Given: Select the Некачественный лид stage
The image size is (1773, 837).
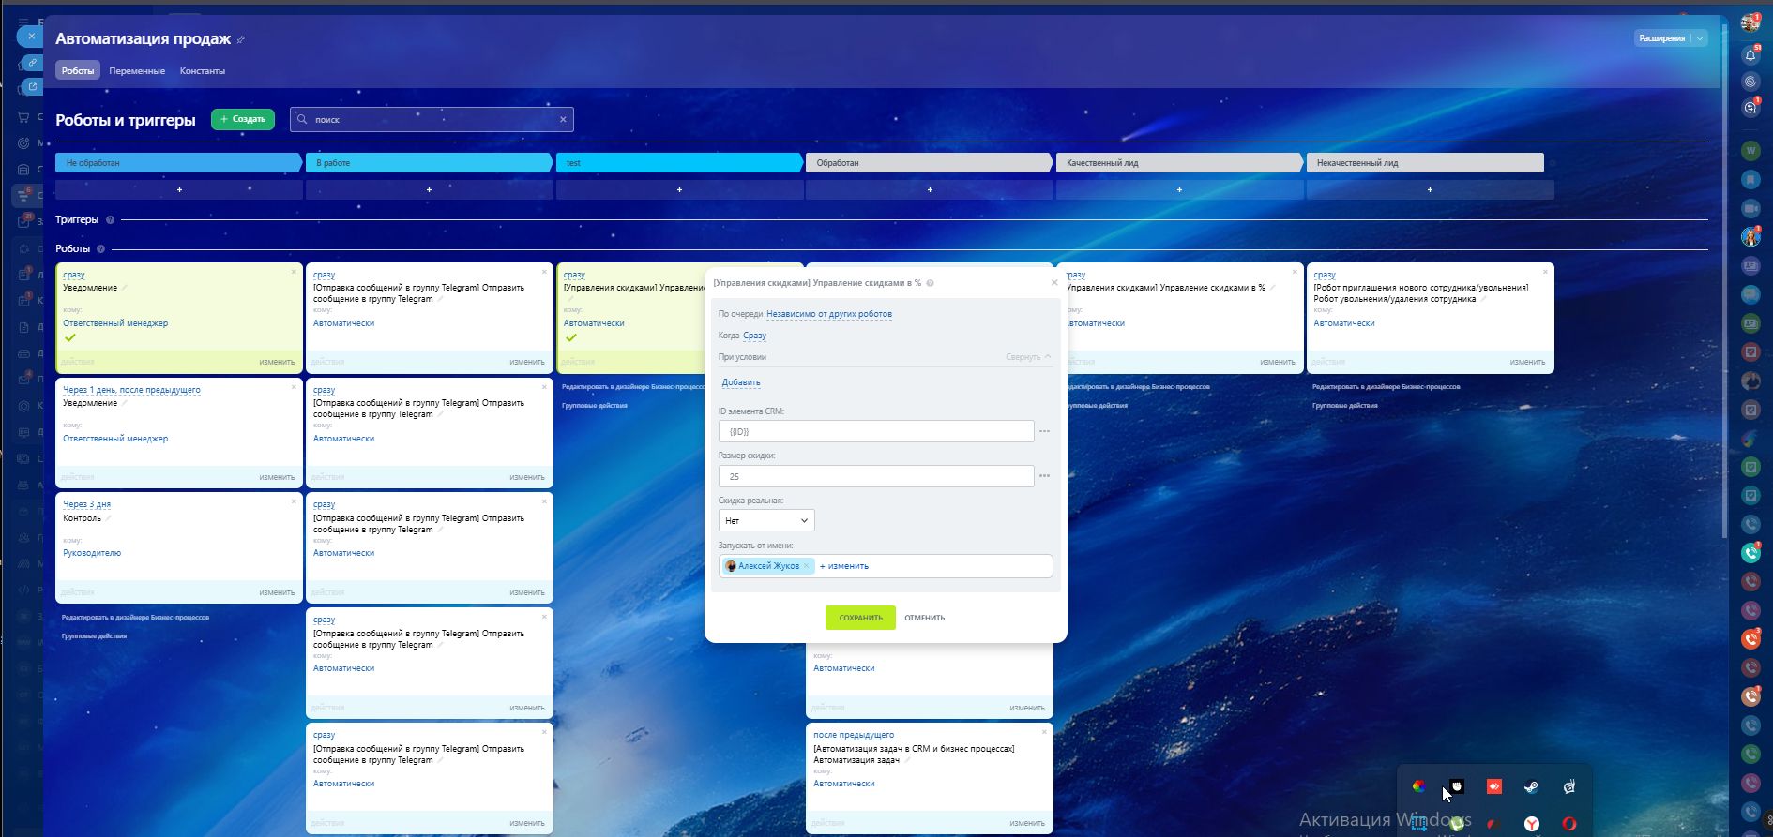Looking at the screenshot, I should click(x=1425, y=163).
